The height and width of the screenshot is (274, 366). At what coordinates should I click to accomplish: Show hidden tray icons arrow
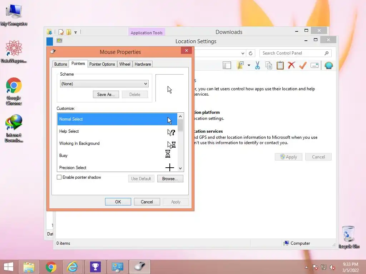click(306, 267)
